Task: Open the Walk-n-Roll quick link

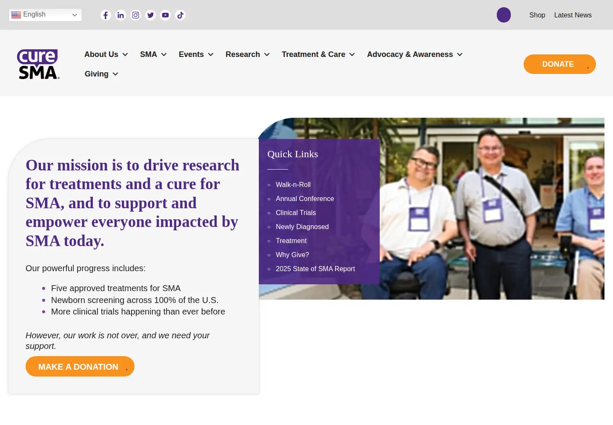Action: tap(293, 184)
